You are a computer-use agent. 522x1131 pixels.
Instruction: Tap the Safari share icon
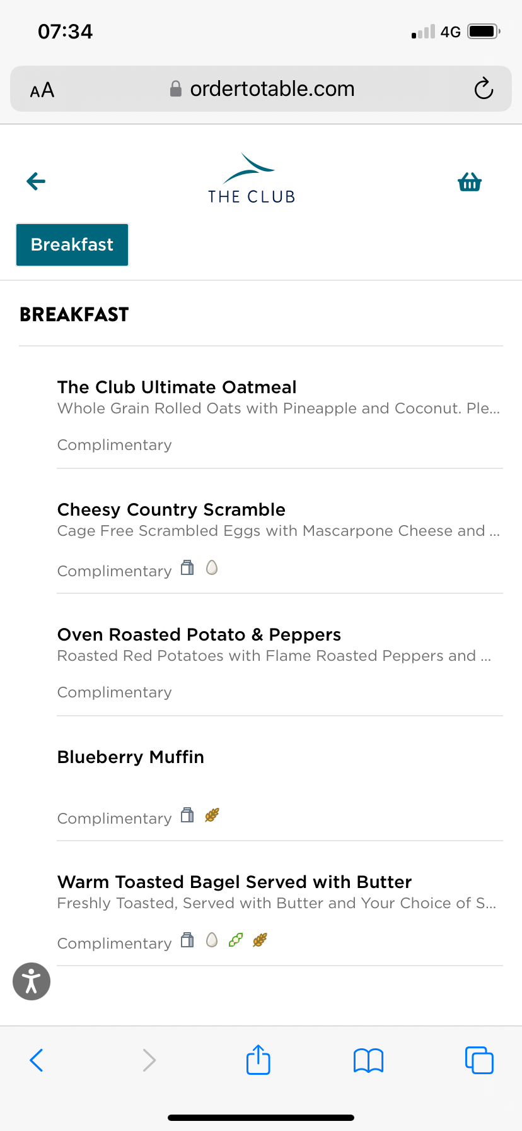tap(258, 1060)
